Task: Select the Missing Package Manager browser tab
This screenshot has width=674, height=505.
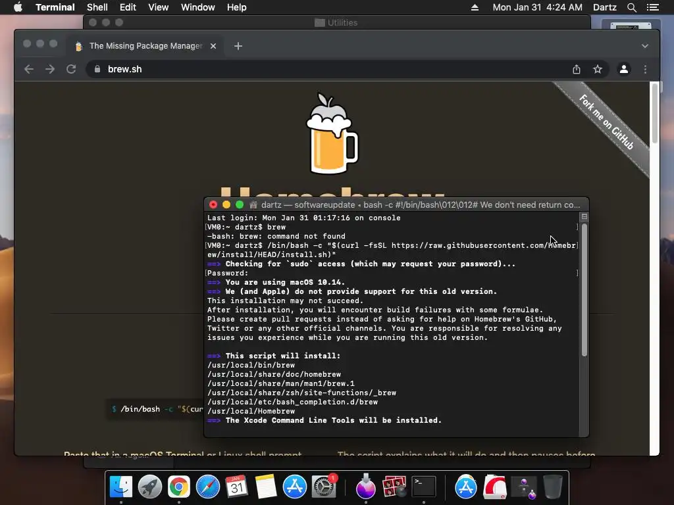Action: pyautogui.click(x=144, y=46)
